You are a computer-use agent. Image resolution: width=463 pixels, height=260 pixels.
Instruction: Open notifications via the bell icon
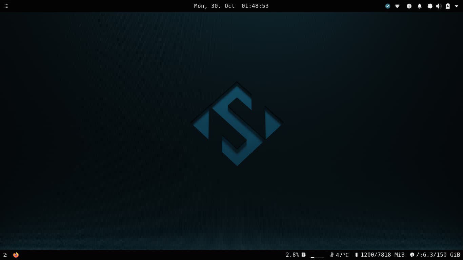[420, 6]
